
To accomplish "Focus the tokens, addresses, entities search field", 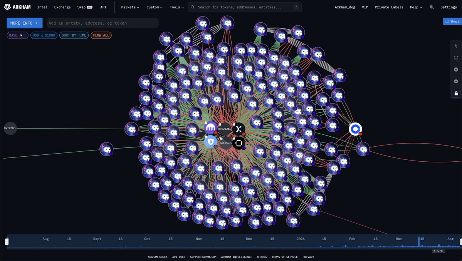I will (244, 7).
